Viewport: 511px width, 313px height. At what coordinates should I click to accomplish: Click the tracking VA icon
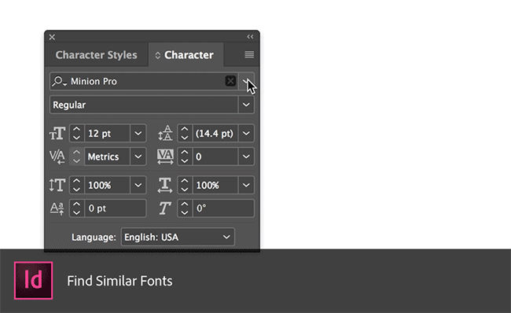tap(165, 156)
